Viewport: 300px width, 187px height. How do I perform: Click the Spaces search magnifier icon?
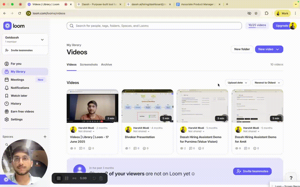tap(7, 145)
